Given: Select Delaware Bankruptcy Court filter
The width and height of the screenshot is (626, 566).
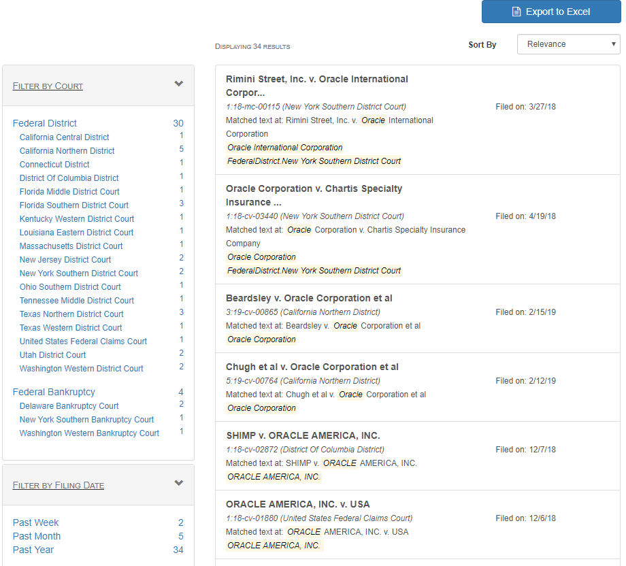Looking at the screenshot, I should coord(69,406).
